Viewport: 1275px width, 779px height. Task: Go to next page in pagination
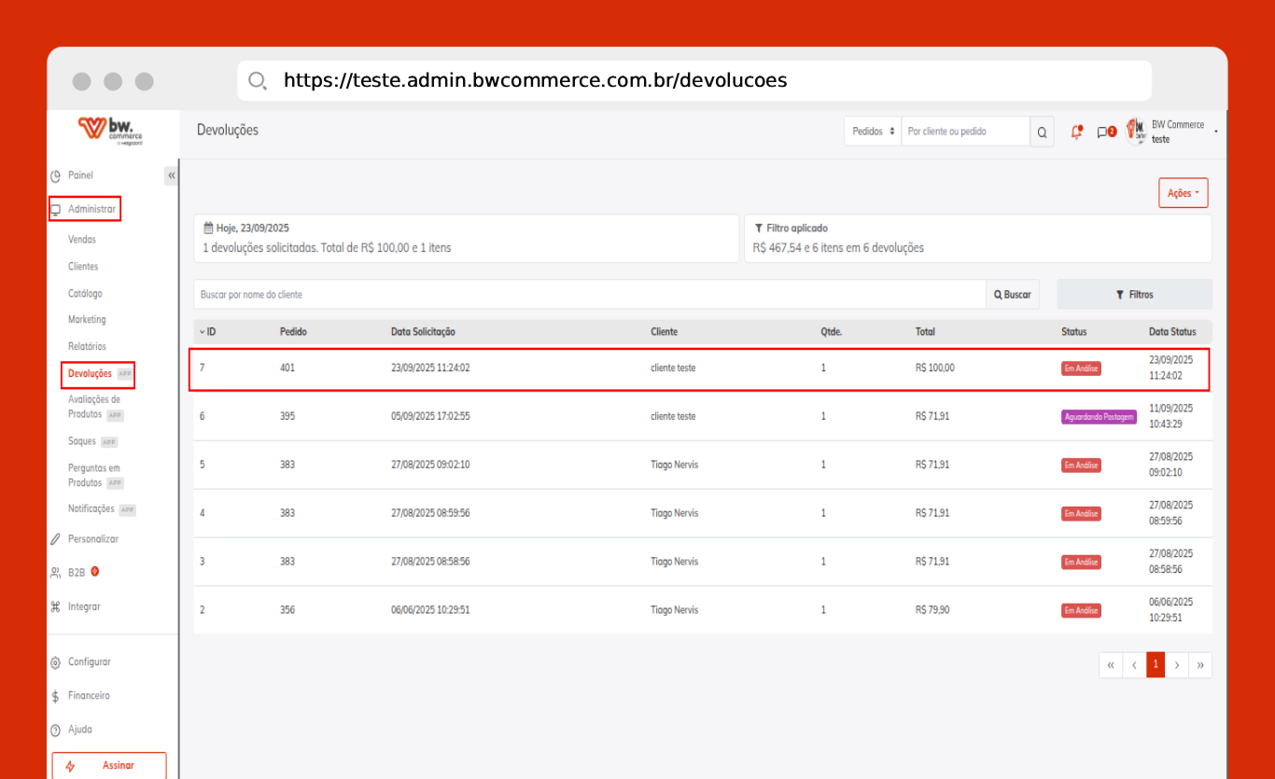pos(1178,665)
